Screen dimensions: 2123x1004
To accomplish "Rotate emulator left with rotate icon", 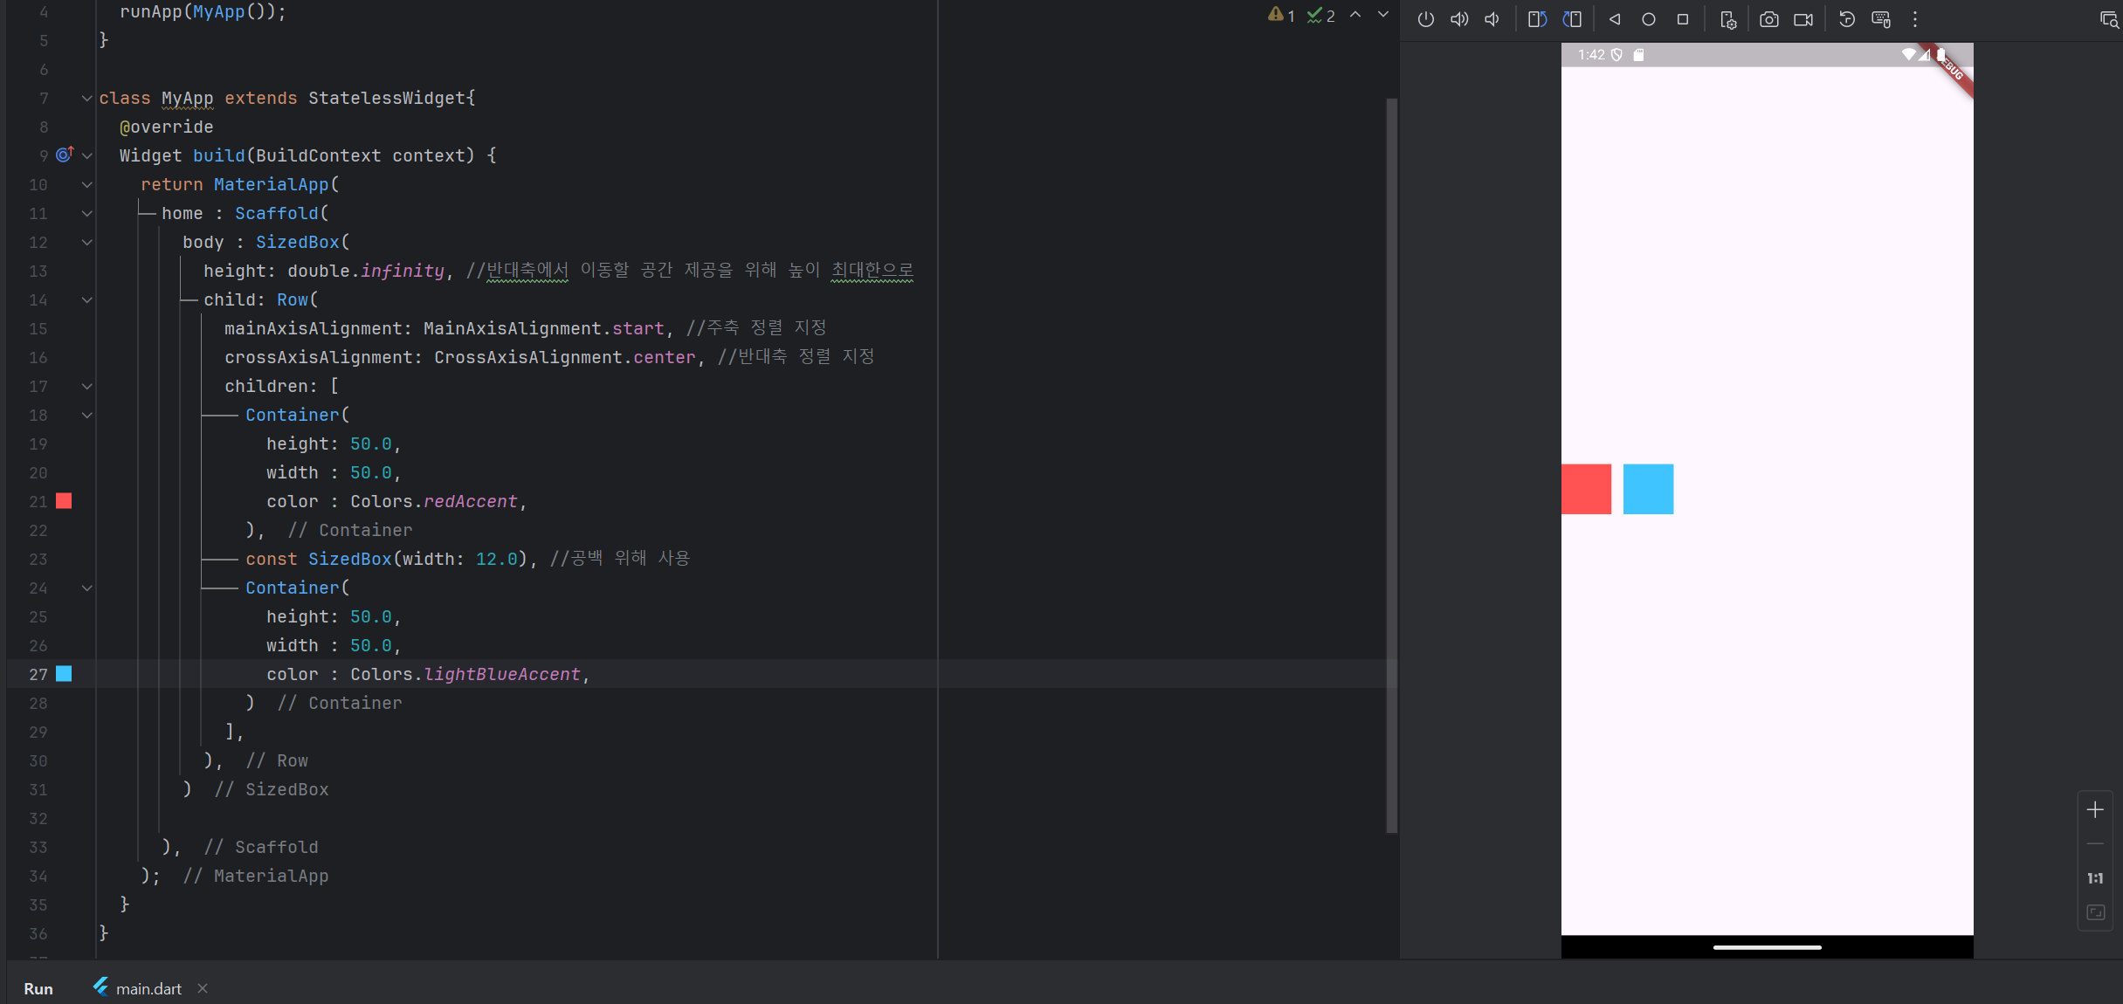I will coord(1537,19).
